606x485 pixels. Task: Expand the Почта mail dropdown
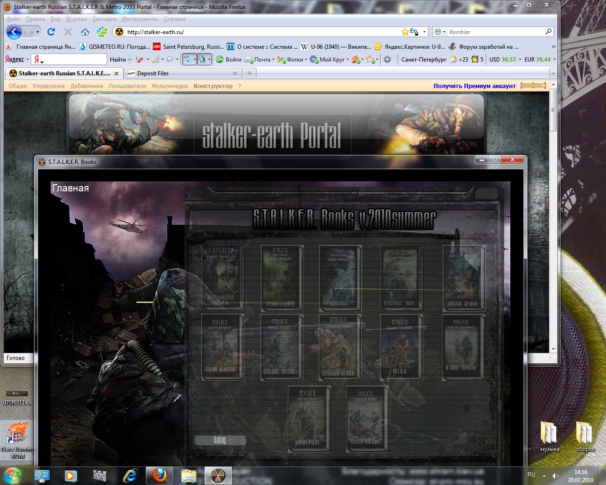274,60
